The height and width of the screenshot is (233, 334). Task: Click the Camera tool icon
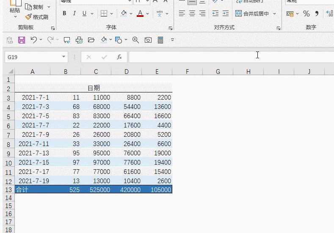tap(148, 40)
